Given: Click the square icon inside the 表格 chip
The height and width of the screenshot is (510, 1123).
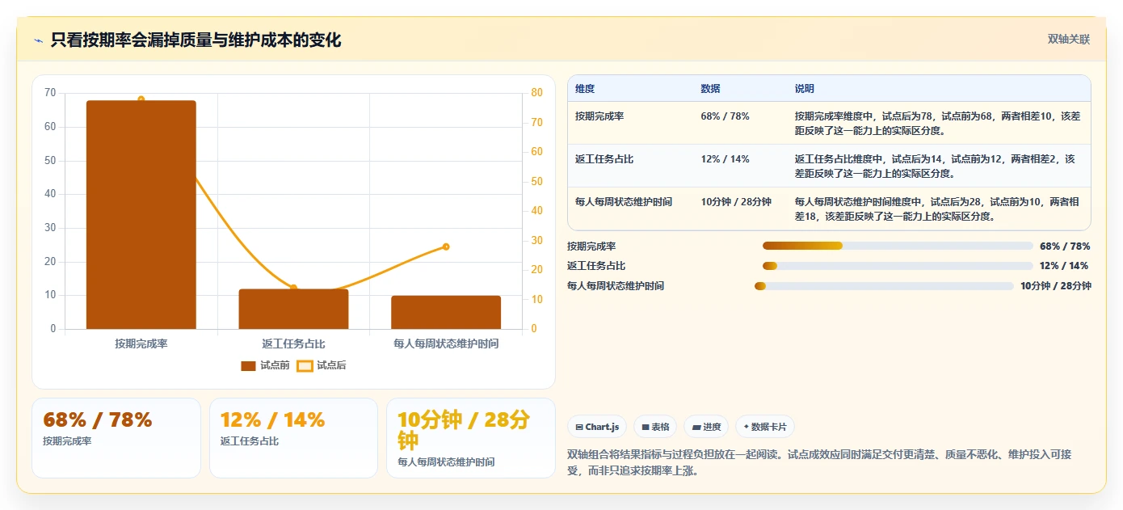Looking at the screenshot, I should [645, 427].
